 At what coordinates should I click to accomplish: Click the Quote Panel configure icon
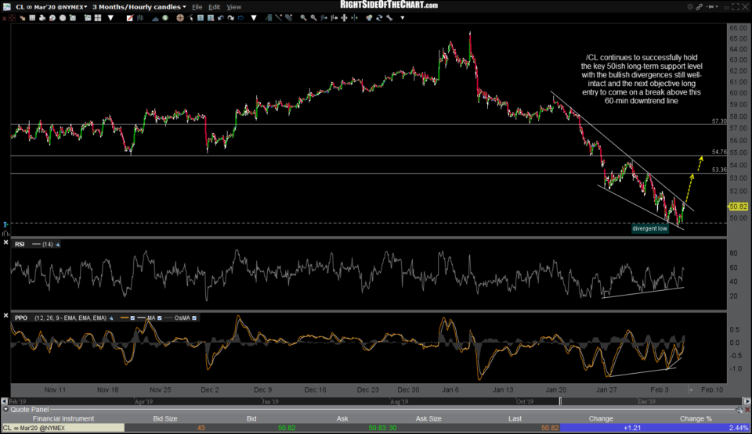[739, 409]
